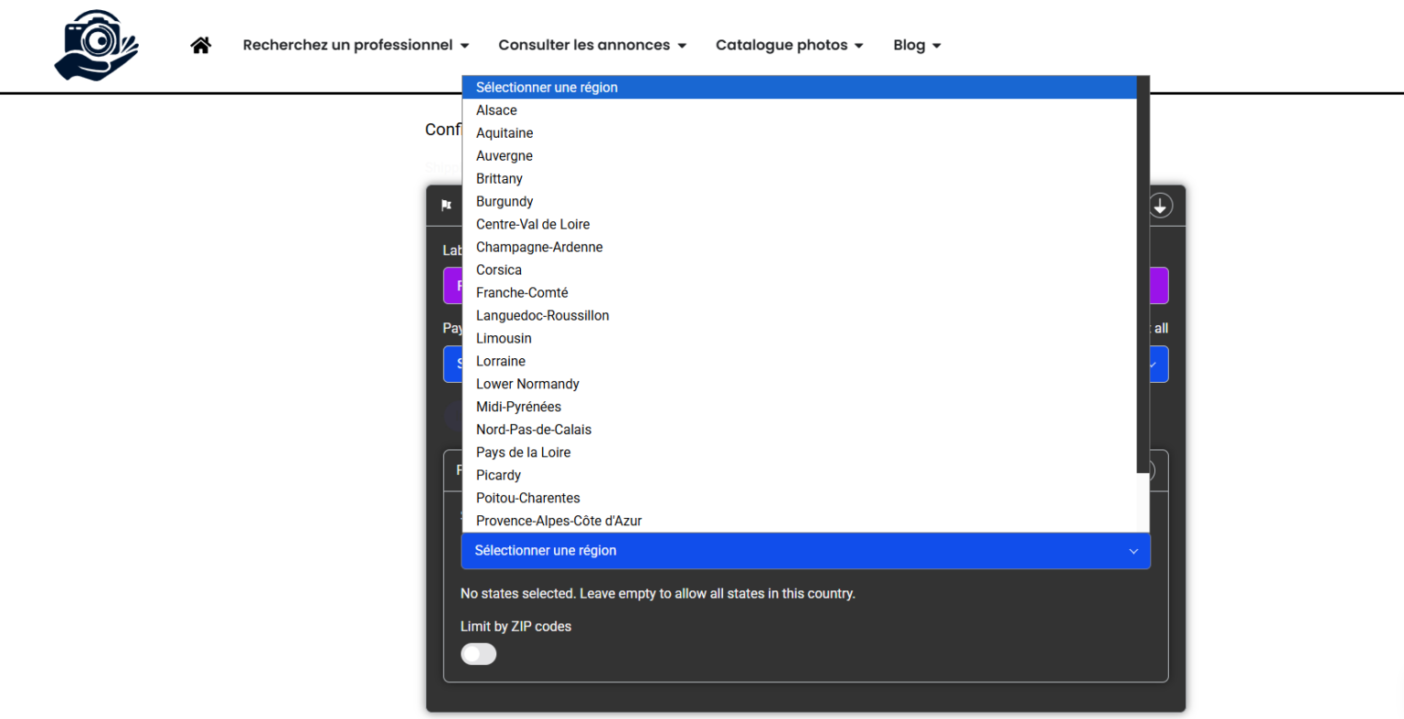Screen dimensions: 1404x719
Task: Select Languedoc-Roussillon region option
Action: [542, 316]
